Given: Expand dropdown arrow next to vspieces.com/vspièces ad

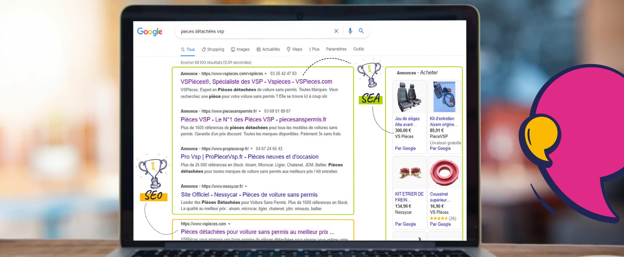Looking at the screenshot, I should tap(266, 74).
